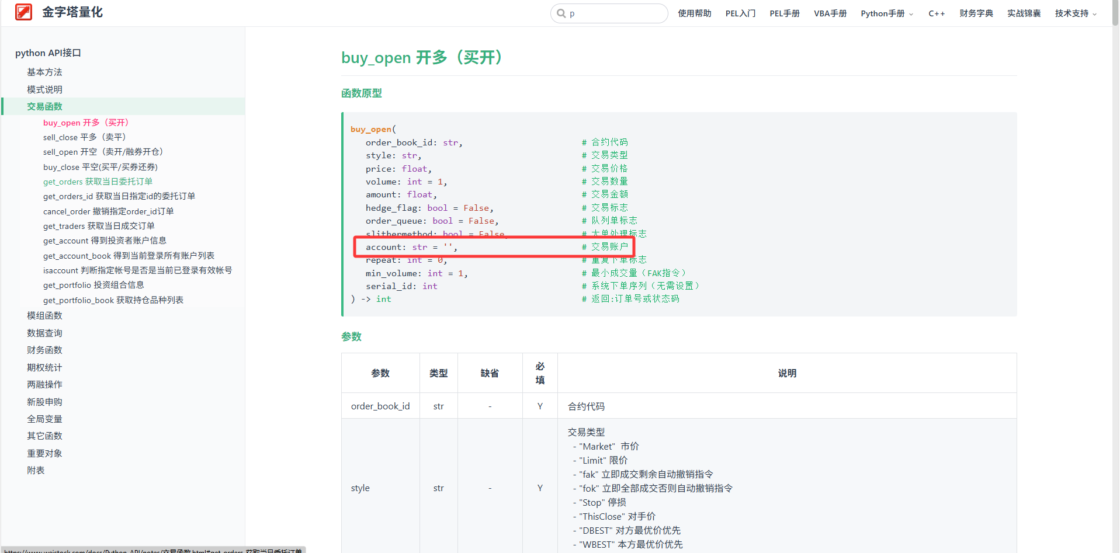Viewport: 1120px width, 553px height.
Task: Go to sell_close 平多 sidebar entry
Action: [84, 137]
